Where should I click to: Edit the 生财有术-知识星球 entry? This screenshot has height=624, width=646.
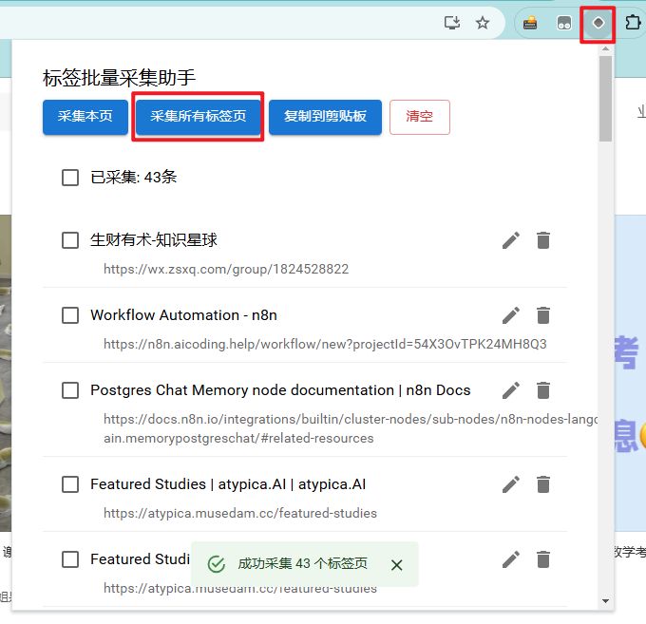(x=511, y=240)
